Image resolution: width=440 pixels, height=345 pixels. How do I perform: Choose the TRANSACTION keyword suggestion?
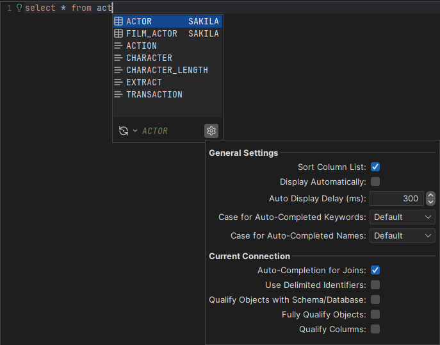tap(168, 94)
